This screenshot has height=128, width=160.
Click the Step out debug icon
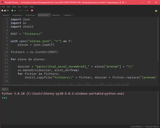[x=25, y=11]
